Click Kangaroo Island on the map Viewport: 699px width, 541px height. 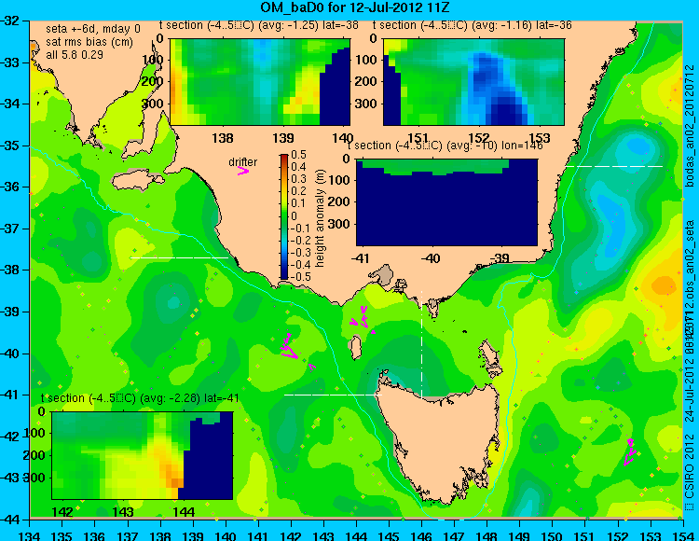tap(137, 180)
